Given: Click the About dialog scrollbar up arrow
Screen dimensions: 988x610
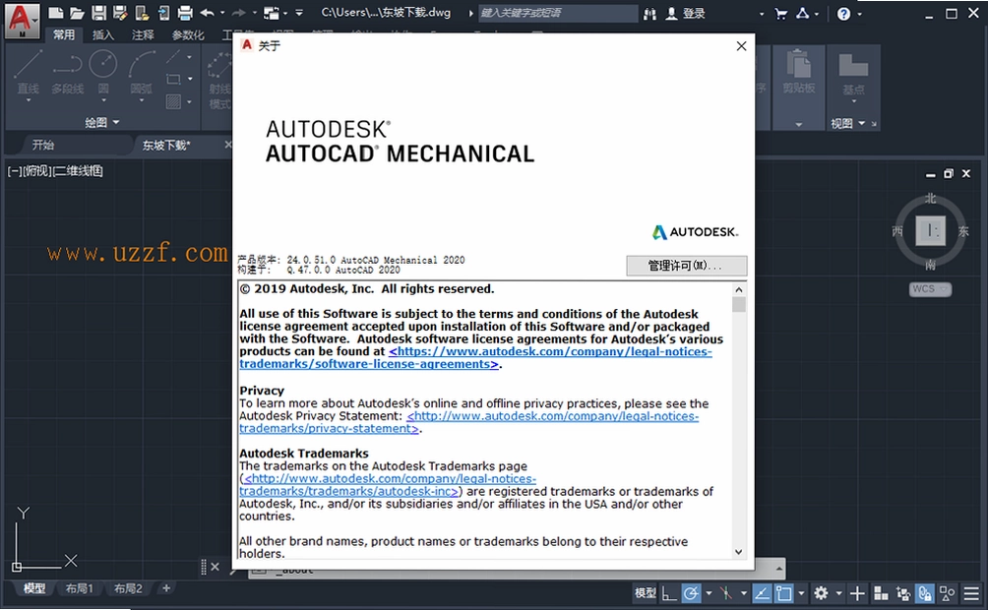Looking at the screenshot, I should (738, 289).
